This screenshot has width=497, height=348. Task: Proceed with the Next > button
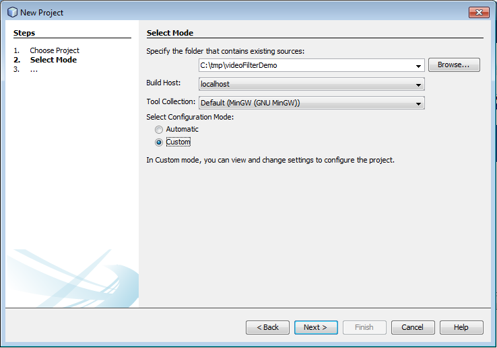click(315, 327)
